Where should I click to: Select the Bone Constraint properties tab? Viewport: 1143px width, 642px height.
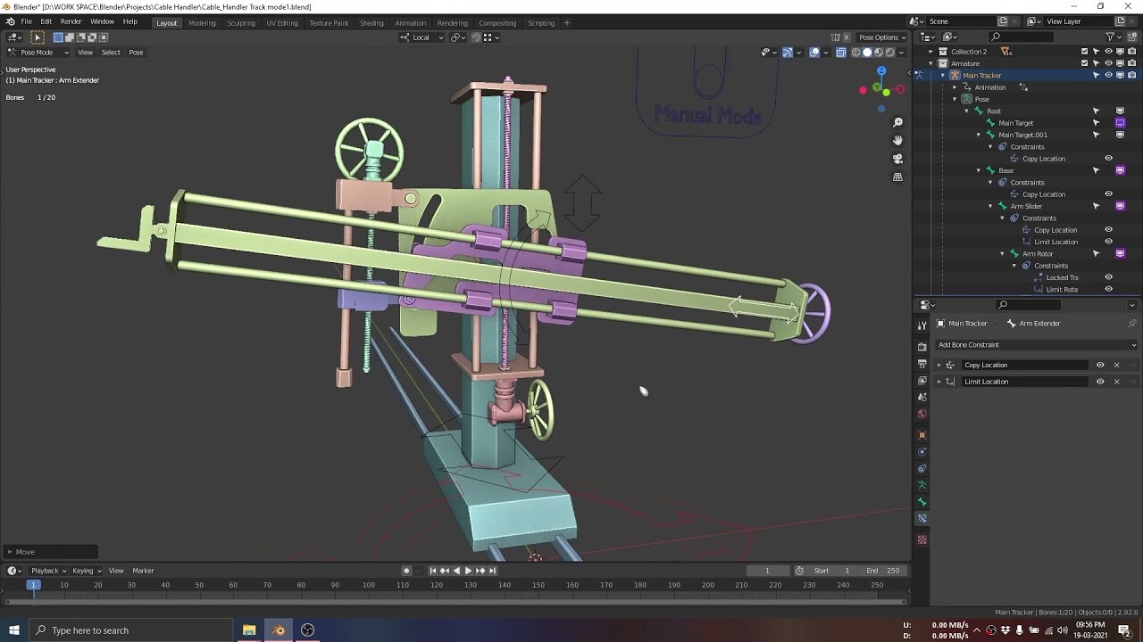922,518
